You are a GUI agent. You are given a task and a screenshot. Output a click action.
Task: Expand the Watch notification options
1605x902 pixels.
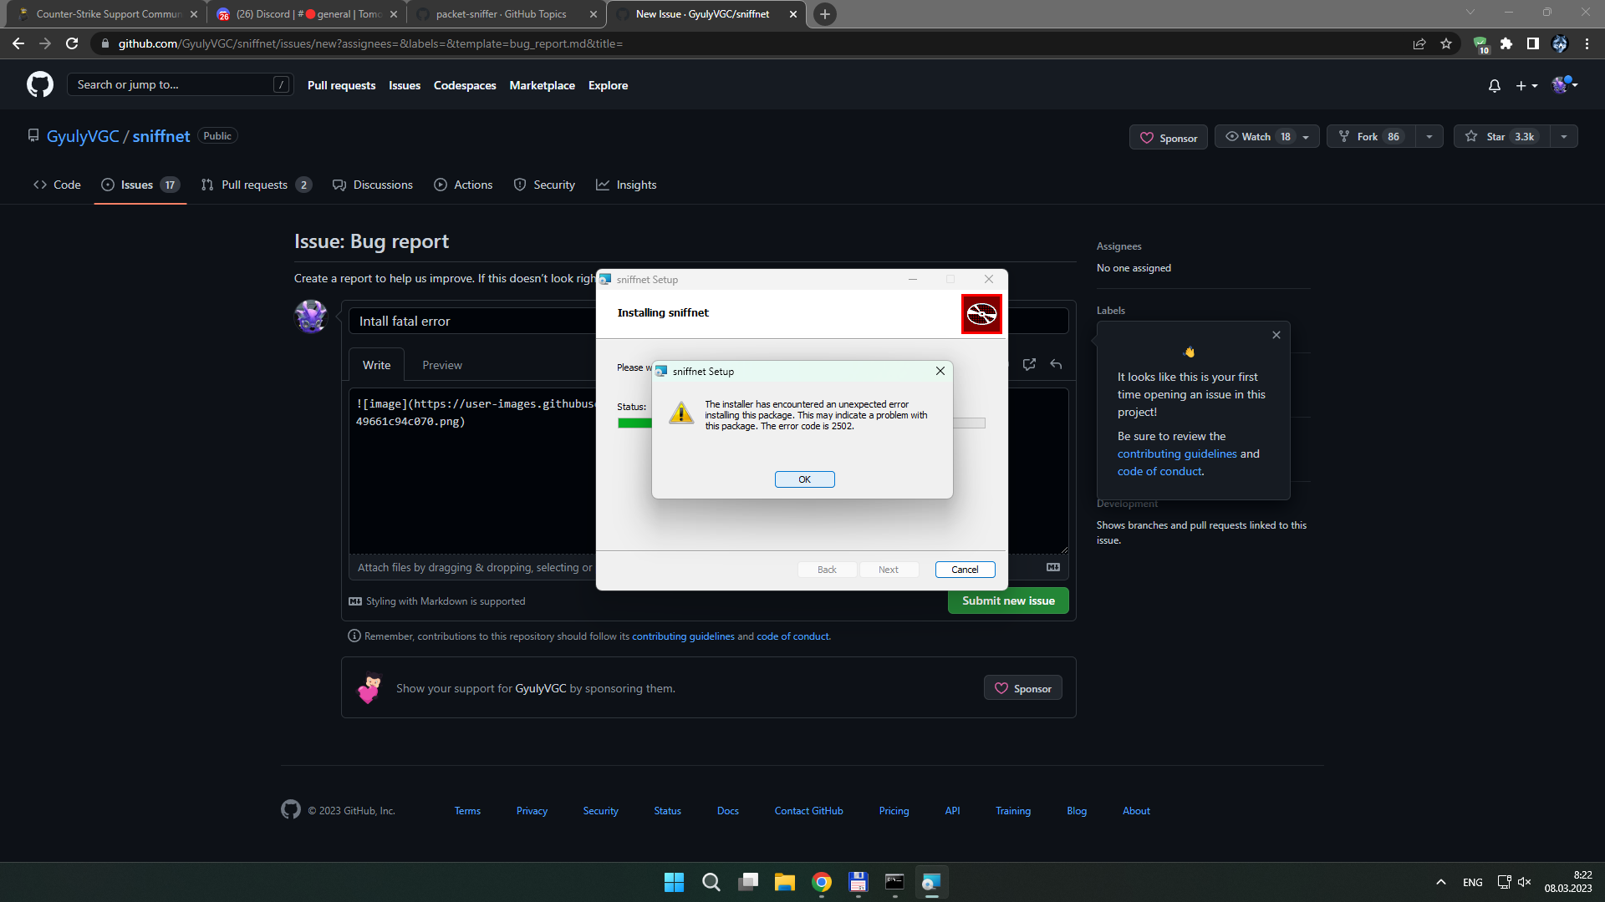coord(1307,136)
